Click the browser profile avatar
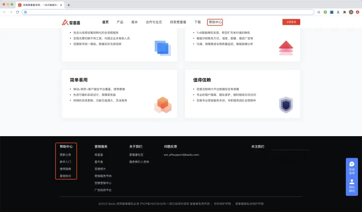The image size is (362, 212). [351, 12]
